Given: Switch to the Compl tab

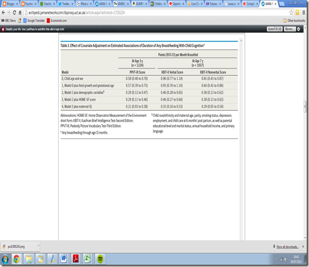Looking at the screenshot, I should coord(250,4).
